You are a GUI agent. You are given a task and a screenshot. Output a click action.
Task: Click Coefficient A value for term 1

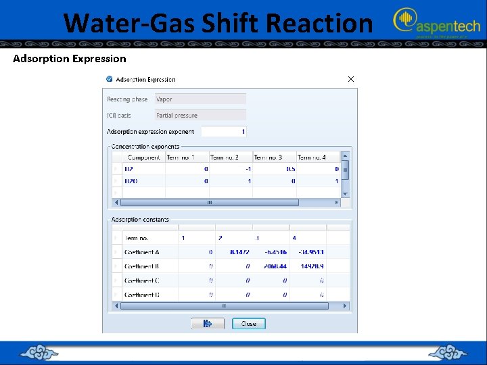pos(197,252)
